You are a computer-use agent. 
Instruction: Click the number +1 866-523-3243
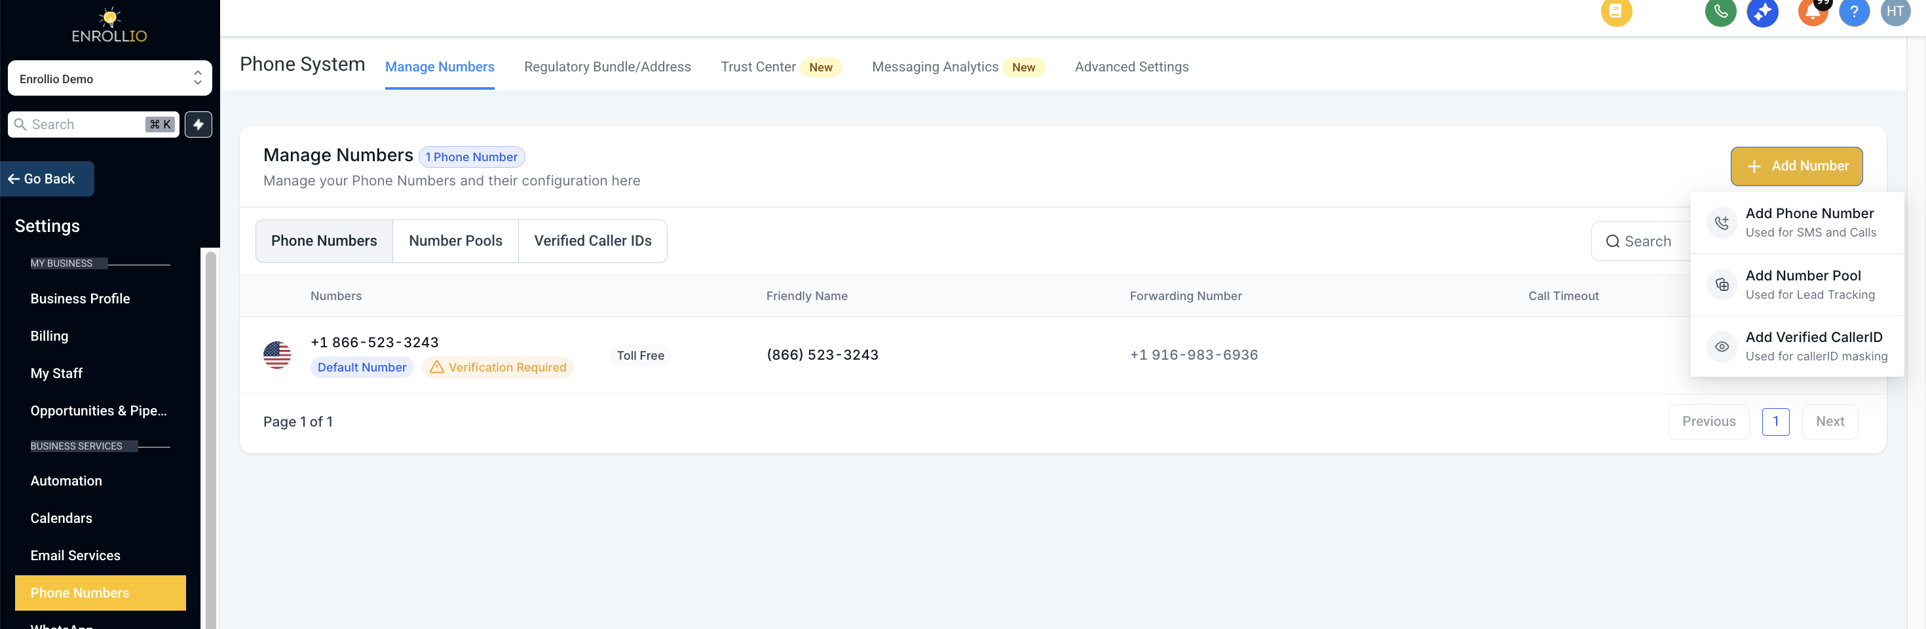(375, 342)
